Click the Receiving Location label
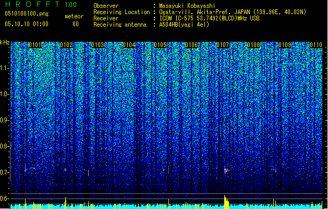 122,12
